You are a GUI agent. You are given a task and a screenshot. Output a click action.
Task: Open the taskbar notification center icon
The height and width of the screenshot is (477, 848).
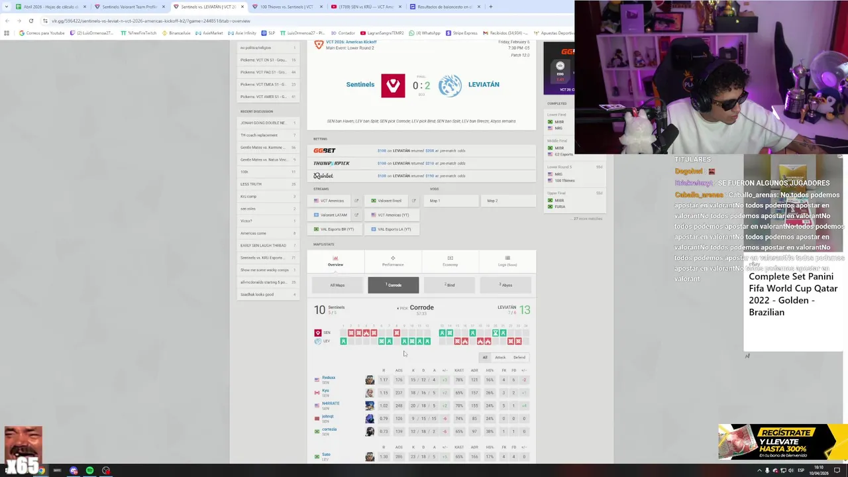837,470
